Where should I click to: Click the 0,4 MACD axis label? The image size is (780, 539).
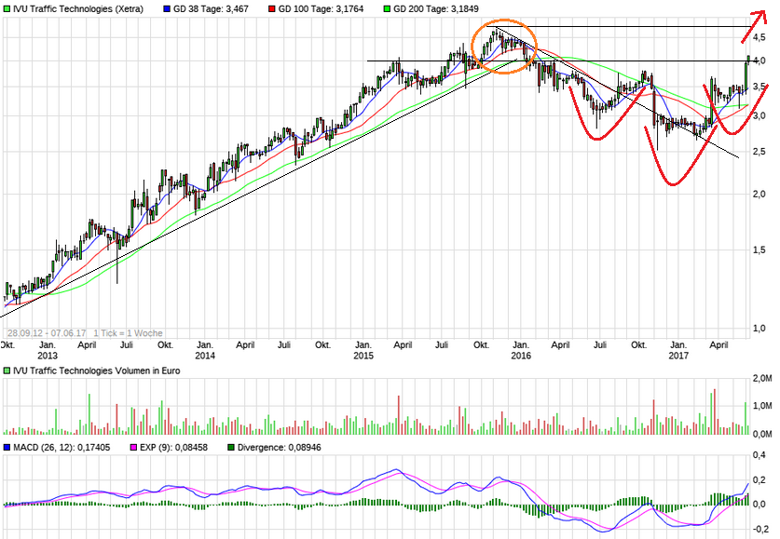(x=759, y=455)
